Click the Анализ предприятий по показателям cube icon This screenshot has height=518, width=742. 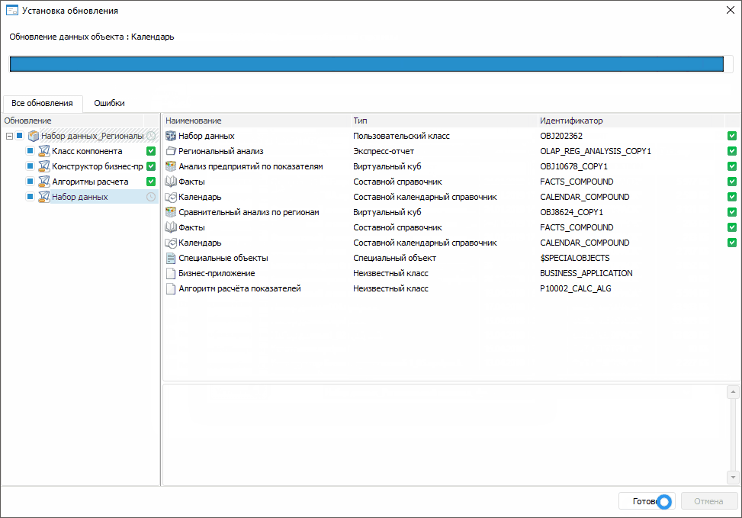tap(171, 166)
